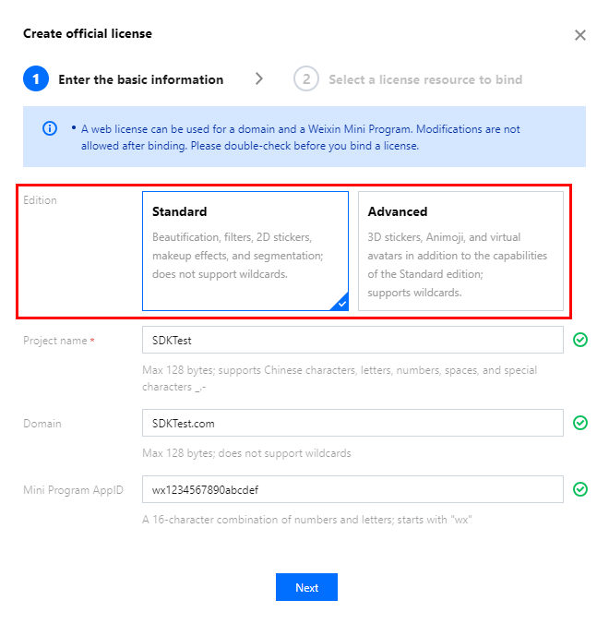Click the Project name input field

tap(352, 340)
